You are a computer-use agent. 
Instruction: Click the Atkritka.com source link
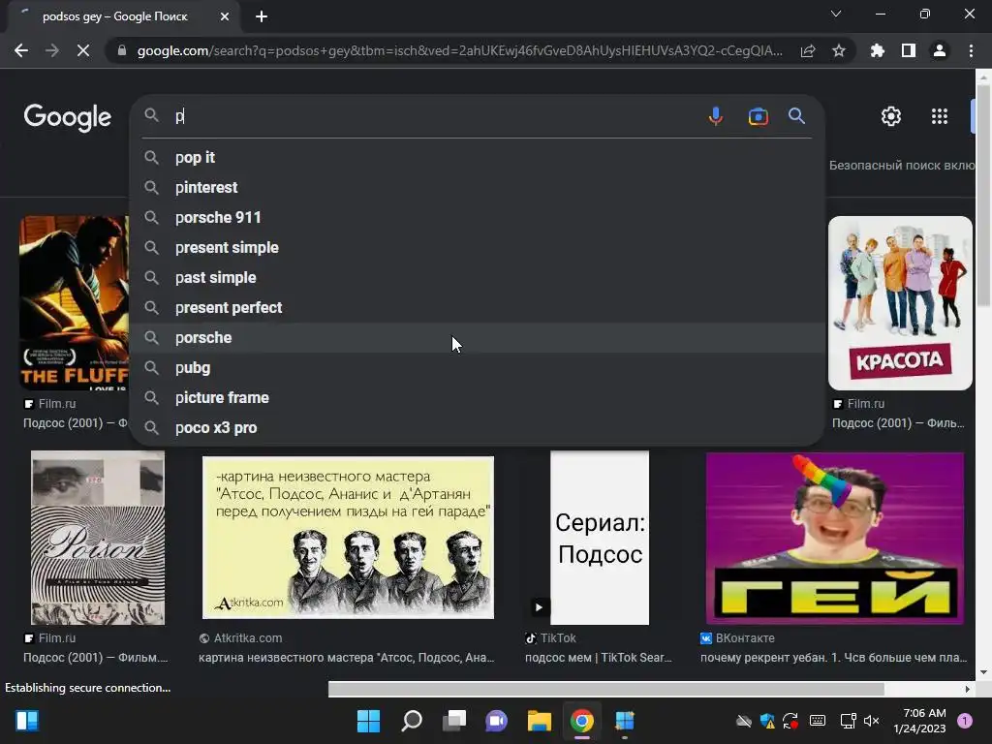(x=240, y=638)
